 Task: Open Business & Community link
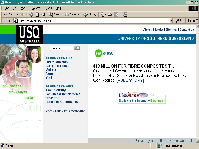pos(62,102)
